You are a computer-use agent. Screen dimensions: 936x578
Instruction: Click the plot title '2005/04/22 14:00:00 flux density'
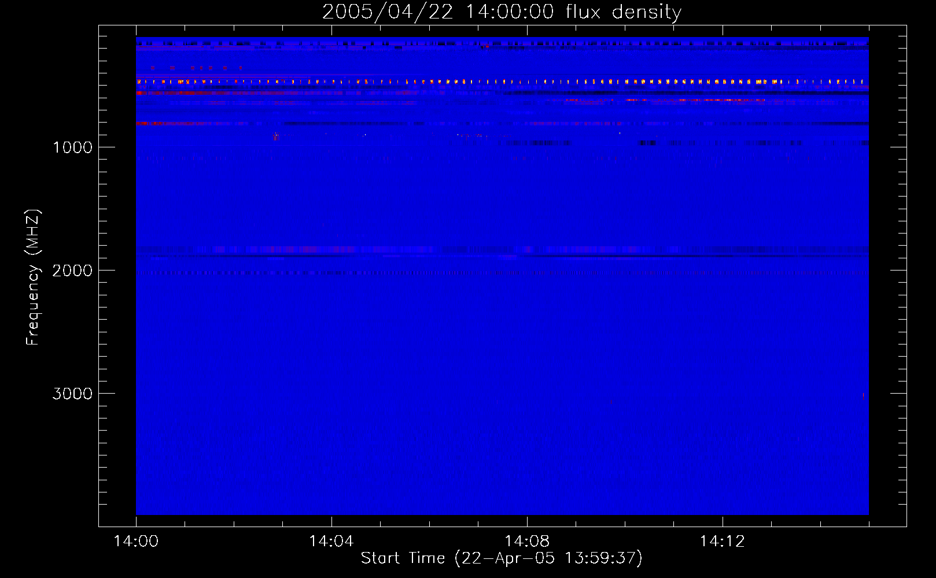tap(502, 12)
